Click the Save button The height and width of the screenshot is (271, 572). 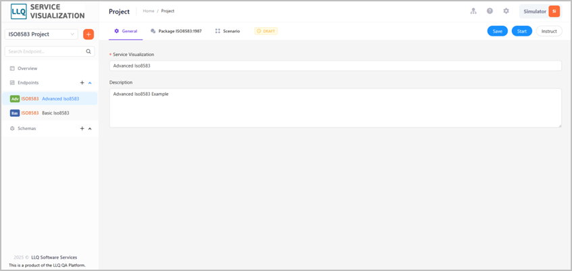[498, 31]
